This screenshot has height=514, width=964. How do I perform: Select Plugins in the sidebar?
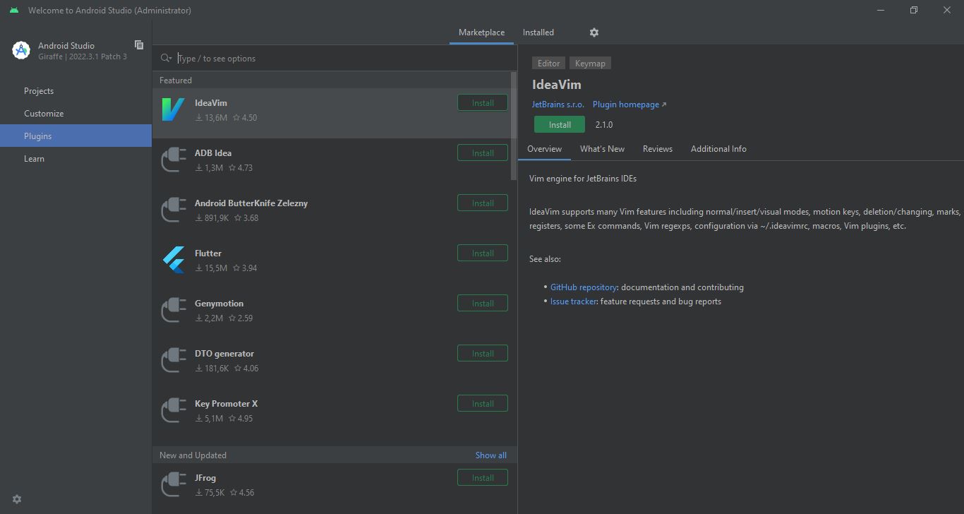click(x=76, y=136)
